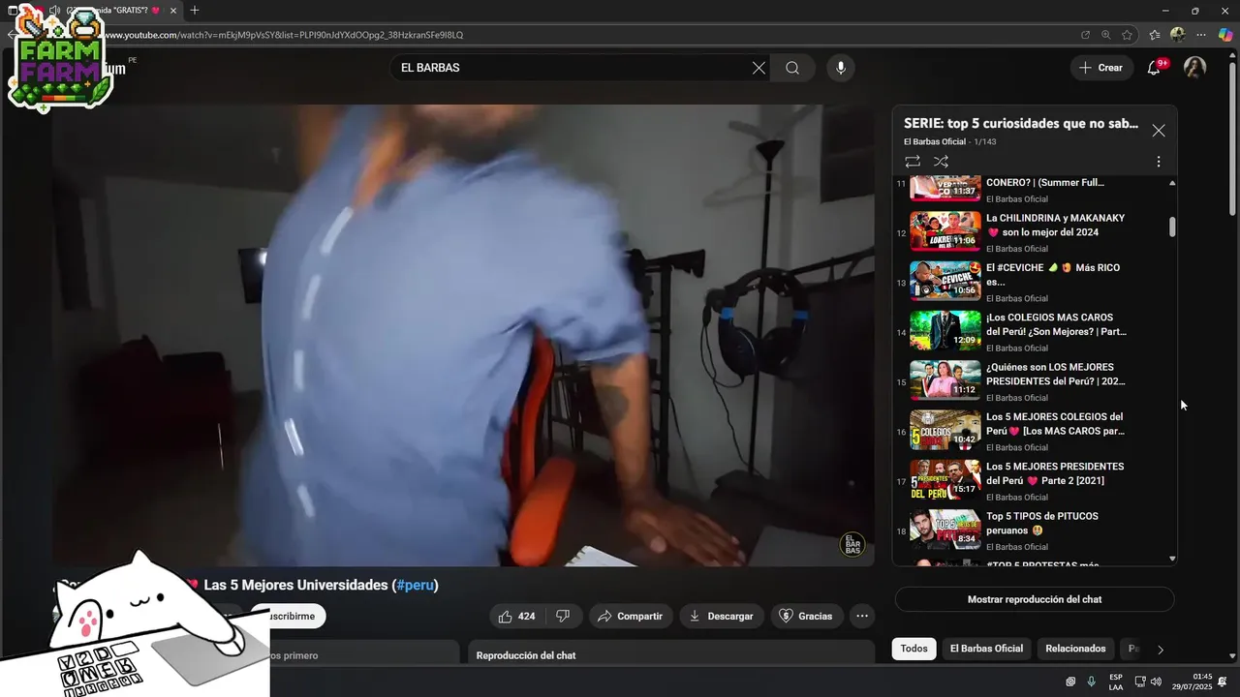
Task: Click the magnifying glass search button
Action: point(792,68)
